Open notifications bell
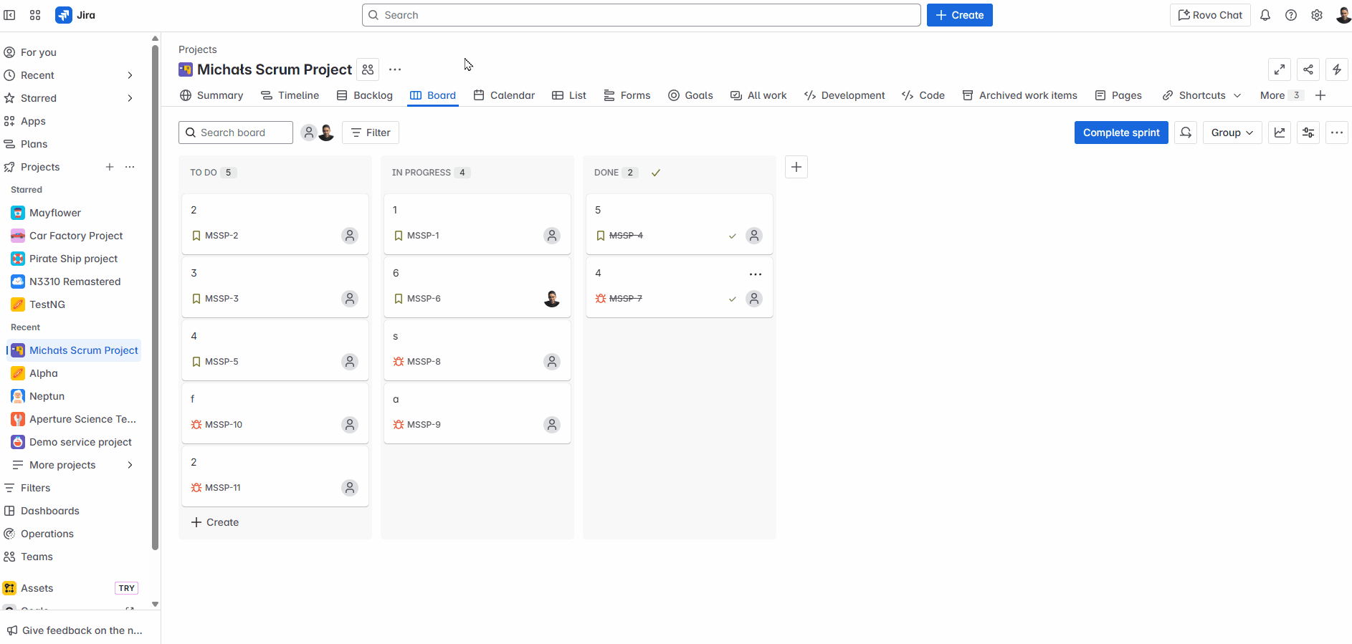The width and height of the screenshot is (1352, 644). point(1265,15)
